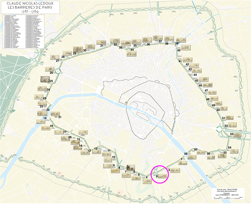
Task: Click barrier marker number 3 in magenta circle
Action: pyautogui.click(x=156, y=177)
